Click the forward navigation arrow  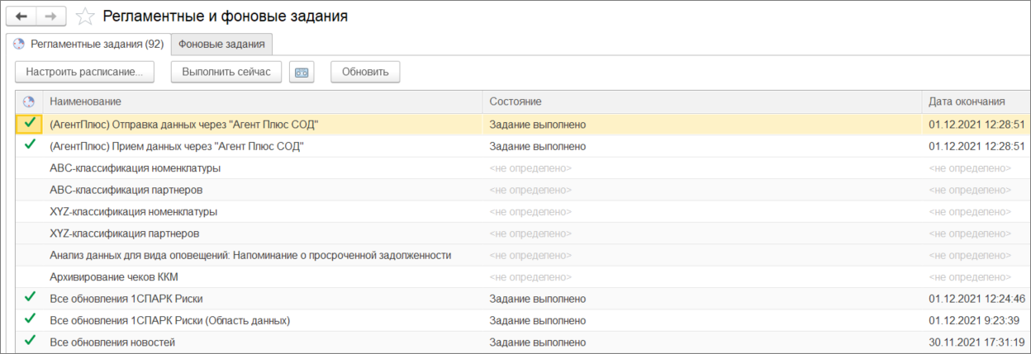(51, 16)
